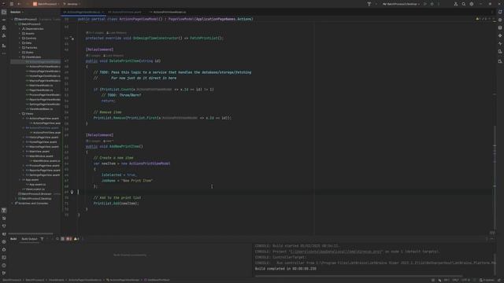Open the Solution Explorer tool window icon

pos(4,12)
